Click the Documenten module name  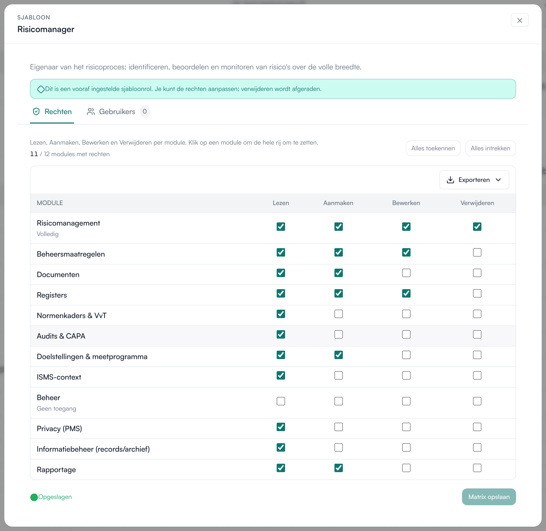(x=58, y=274)
